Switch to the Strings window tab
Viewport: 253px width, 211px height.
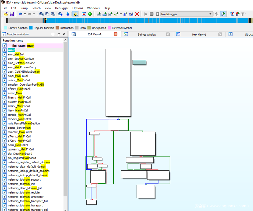tap(147, 34)
